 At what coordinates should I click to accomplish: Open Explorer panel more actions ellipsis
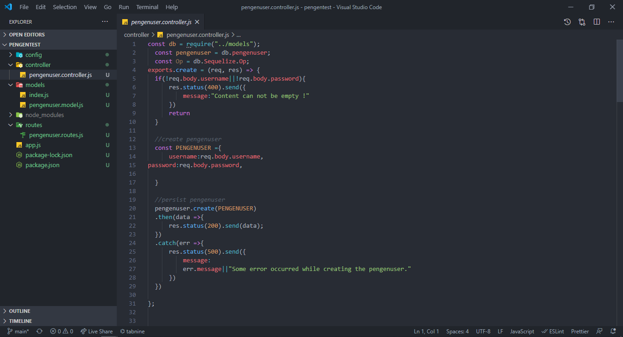105,21
